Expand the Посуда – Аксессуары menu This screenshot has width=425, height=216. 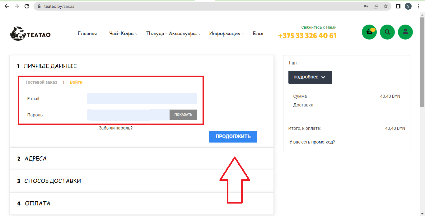[173, 34]
